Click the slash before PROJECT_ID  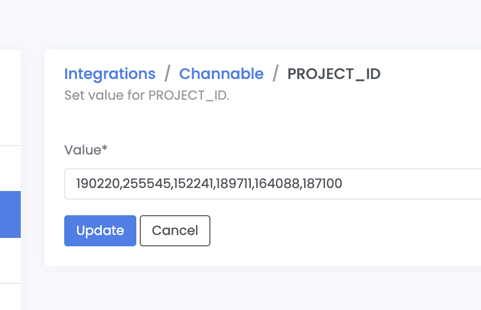pyautogui.click(x=276, y=74)
